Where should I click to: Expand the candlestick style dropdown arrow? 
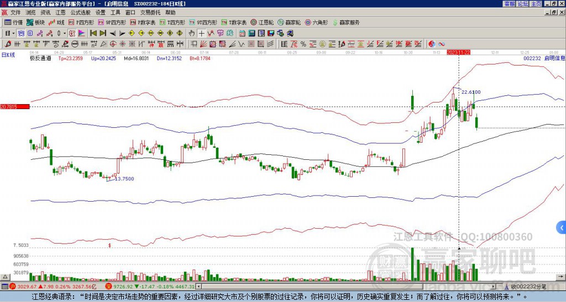coord(65,34)
